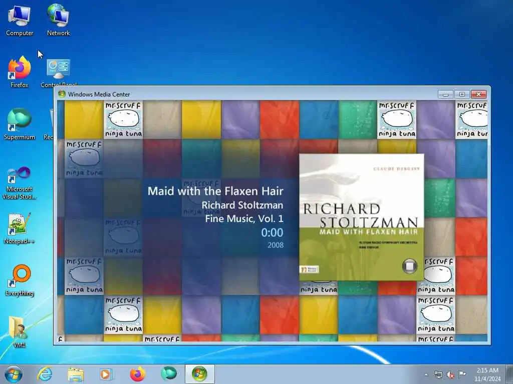The width and height of the screenshot is (513, 384).
Task: Click artist name Richard Stoltzman text
Action: pos(242,205)
